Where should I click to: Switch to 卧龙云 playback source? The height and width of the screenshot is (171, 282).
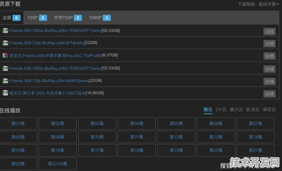click(253, 109)
